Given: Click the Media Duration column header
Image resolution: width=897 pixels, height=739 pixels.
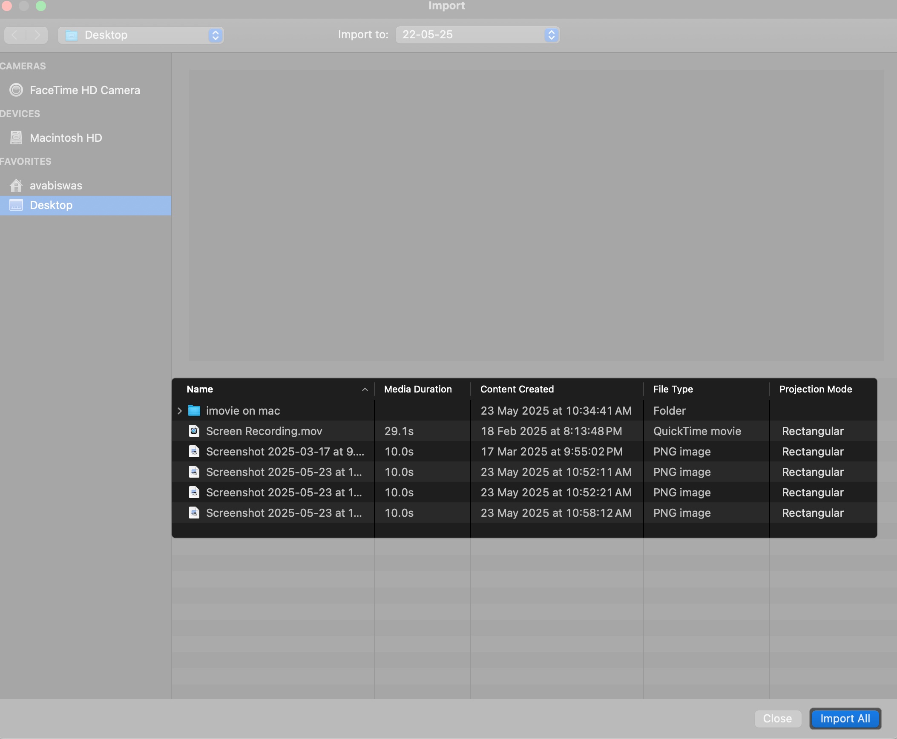Looking at the screenshot, I should pos(417,389).
